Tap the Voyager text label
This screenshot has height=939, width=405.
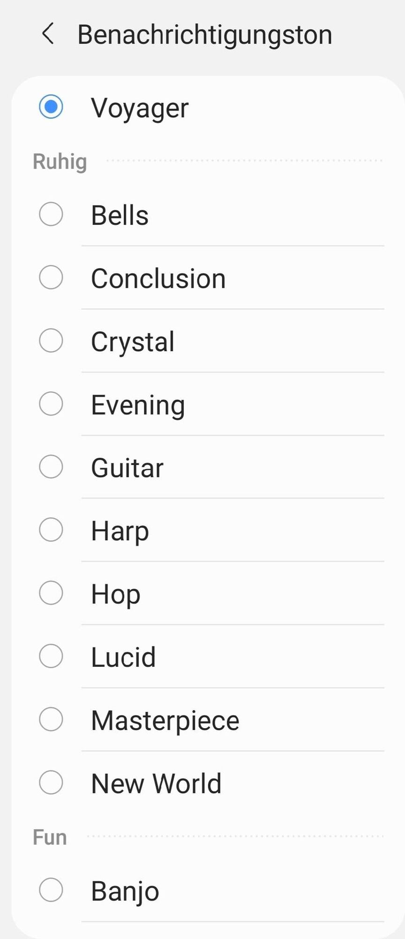click(140, 108)
